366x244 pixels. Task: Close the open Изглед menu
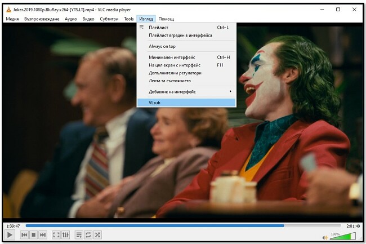click(x=146, y=19)
